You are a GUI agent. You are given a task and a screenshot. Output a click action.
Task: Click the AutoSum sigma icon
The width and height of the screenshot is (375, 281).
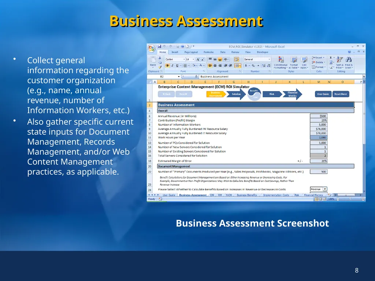point(331,57)
